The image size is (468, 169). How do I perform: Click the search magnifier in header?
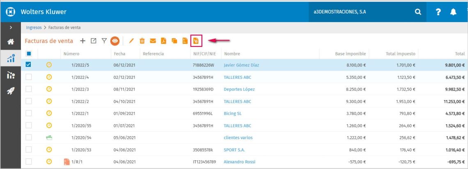(x=418, y=12)
